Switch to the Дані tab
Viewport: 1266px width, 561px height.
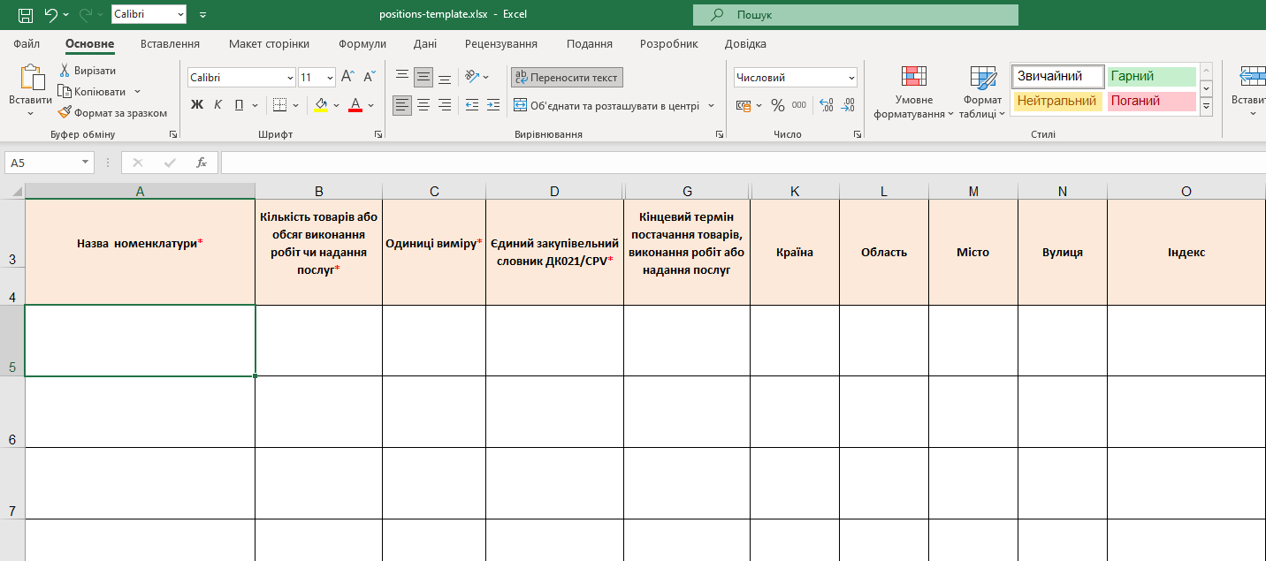tap(424, 44)
